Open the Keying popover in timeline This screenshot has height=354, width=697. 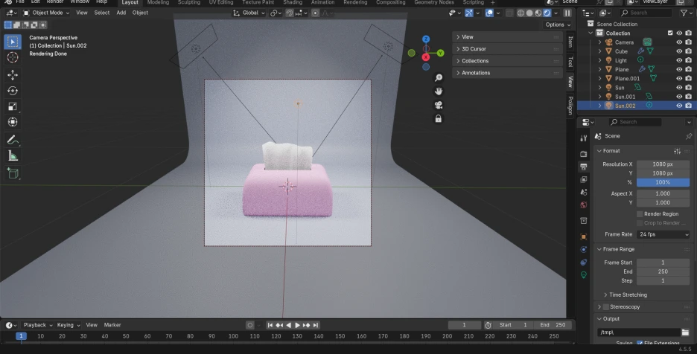(x=67, y=325)
